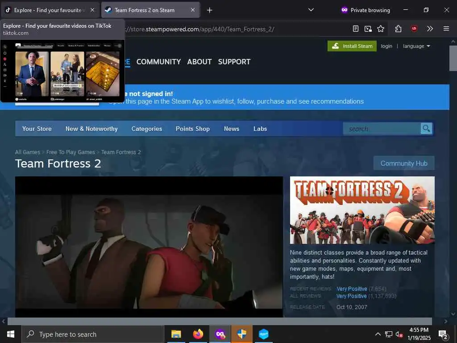Open the Community Hub button

(404, 163)
